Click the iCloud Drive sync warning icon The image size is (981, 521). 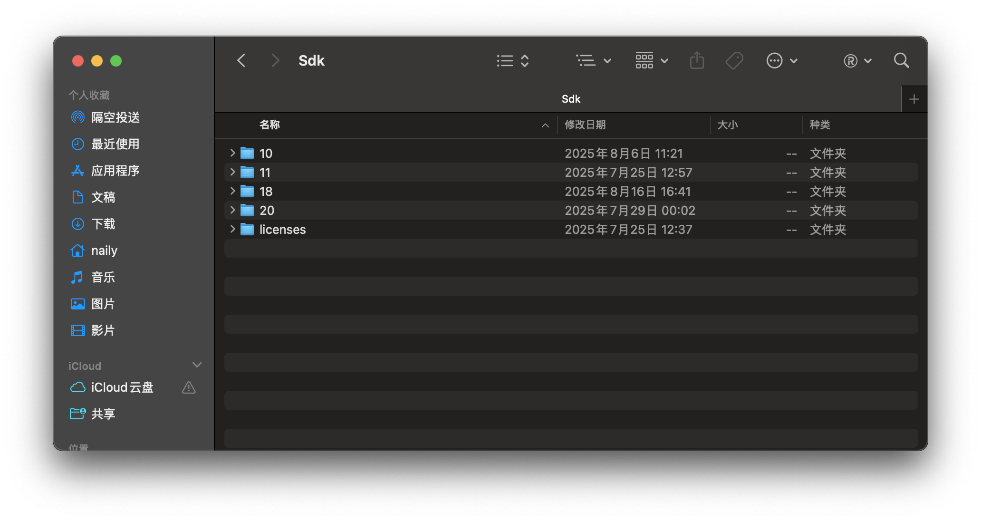click(189, 388)
